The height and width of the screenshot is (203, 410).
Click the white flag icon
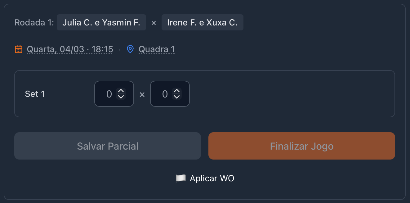point(180,178)
